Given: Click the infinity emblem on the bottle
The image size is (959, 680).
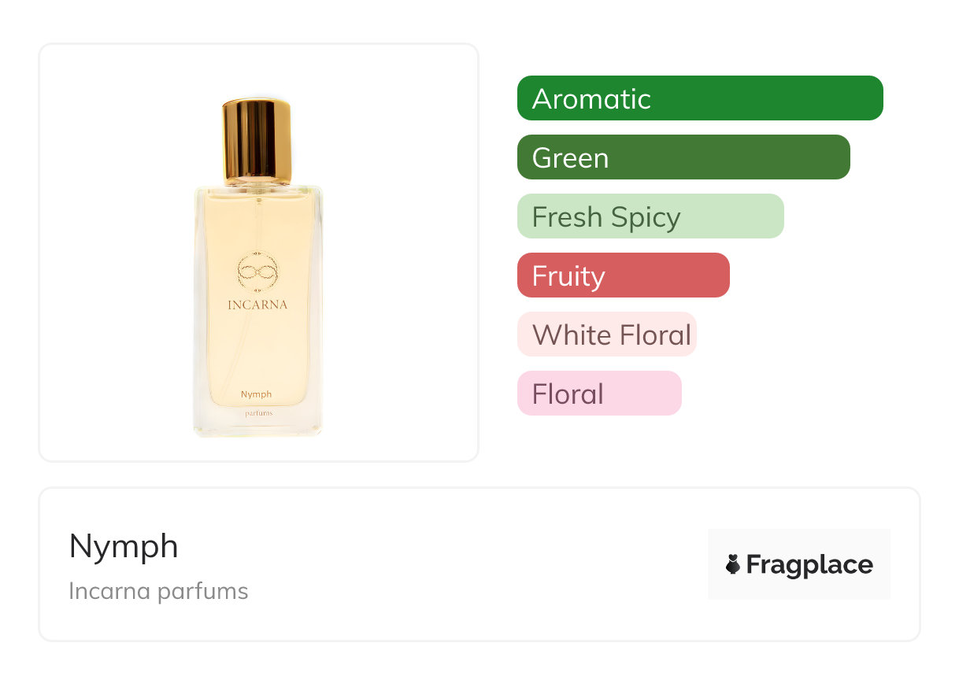Looking at the screenshot, I should (x=258, y=272).
